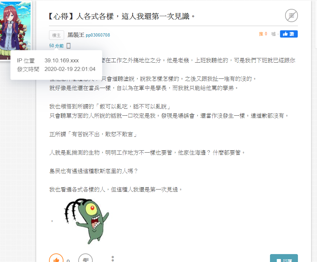Image resolution: width=317 pixels, height=262 pixels.
Task: Click the Facebook 讚 thumbs-up button
Action: (289, 34)
